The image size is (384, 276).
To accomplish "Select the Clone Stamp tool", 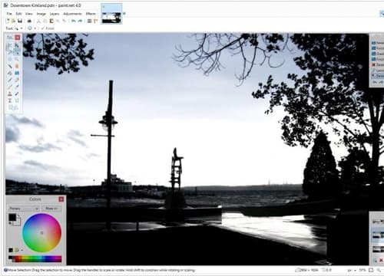I will (x=10, y=94).
